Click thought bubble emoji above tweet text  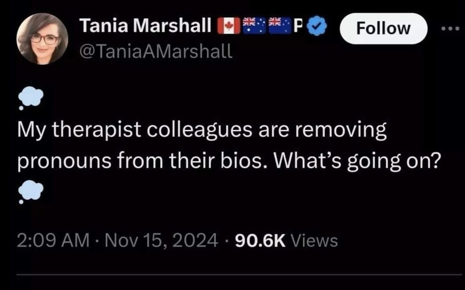pos(30,97)
